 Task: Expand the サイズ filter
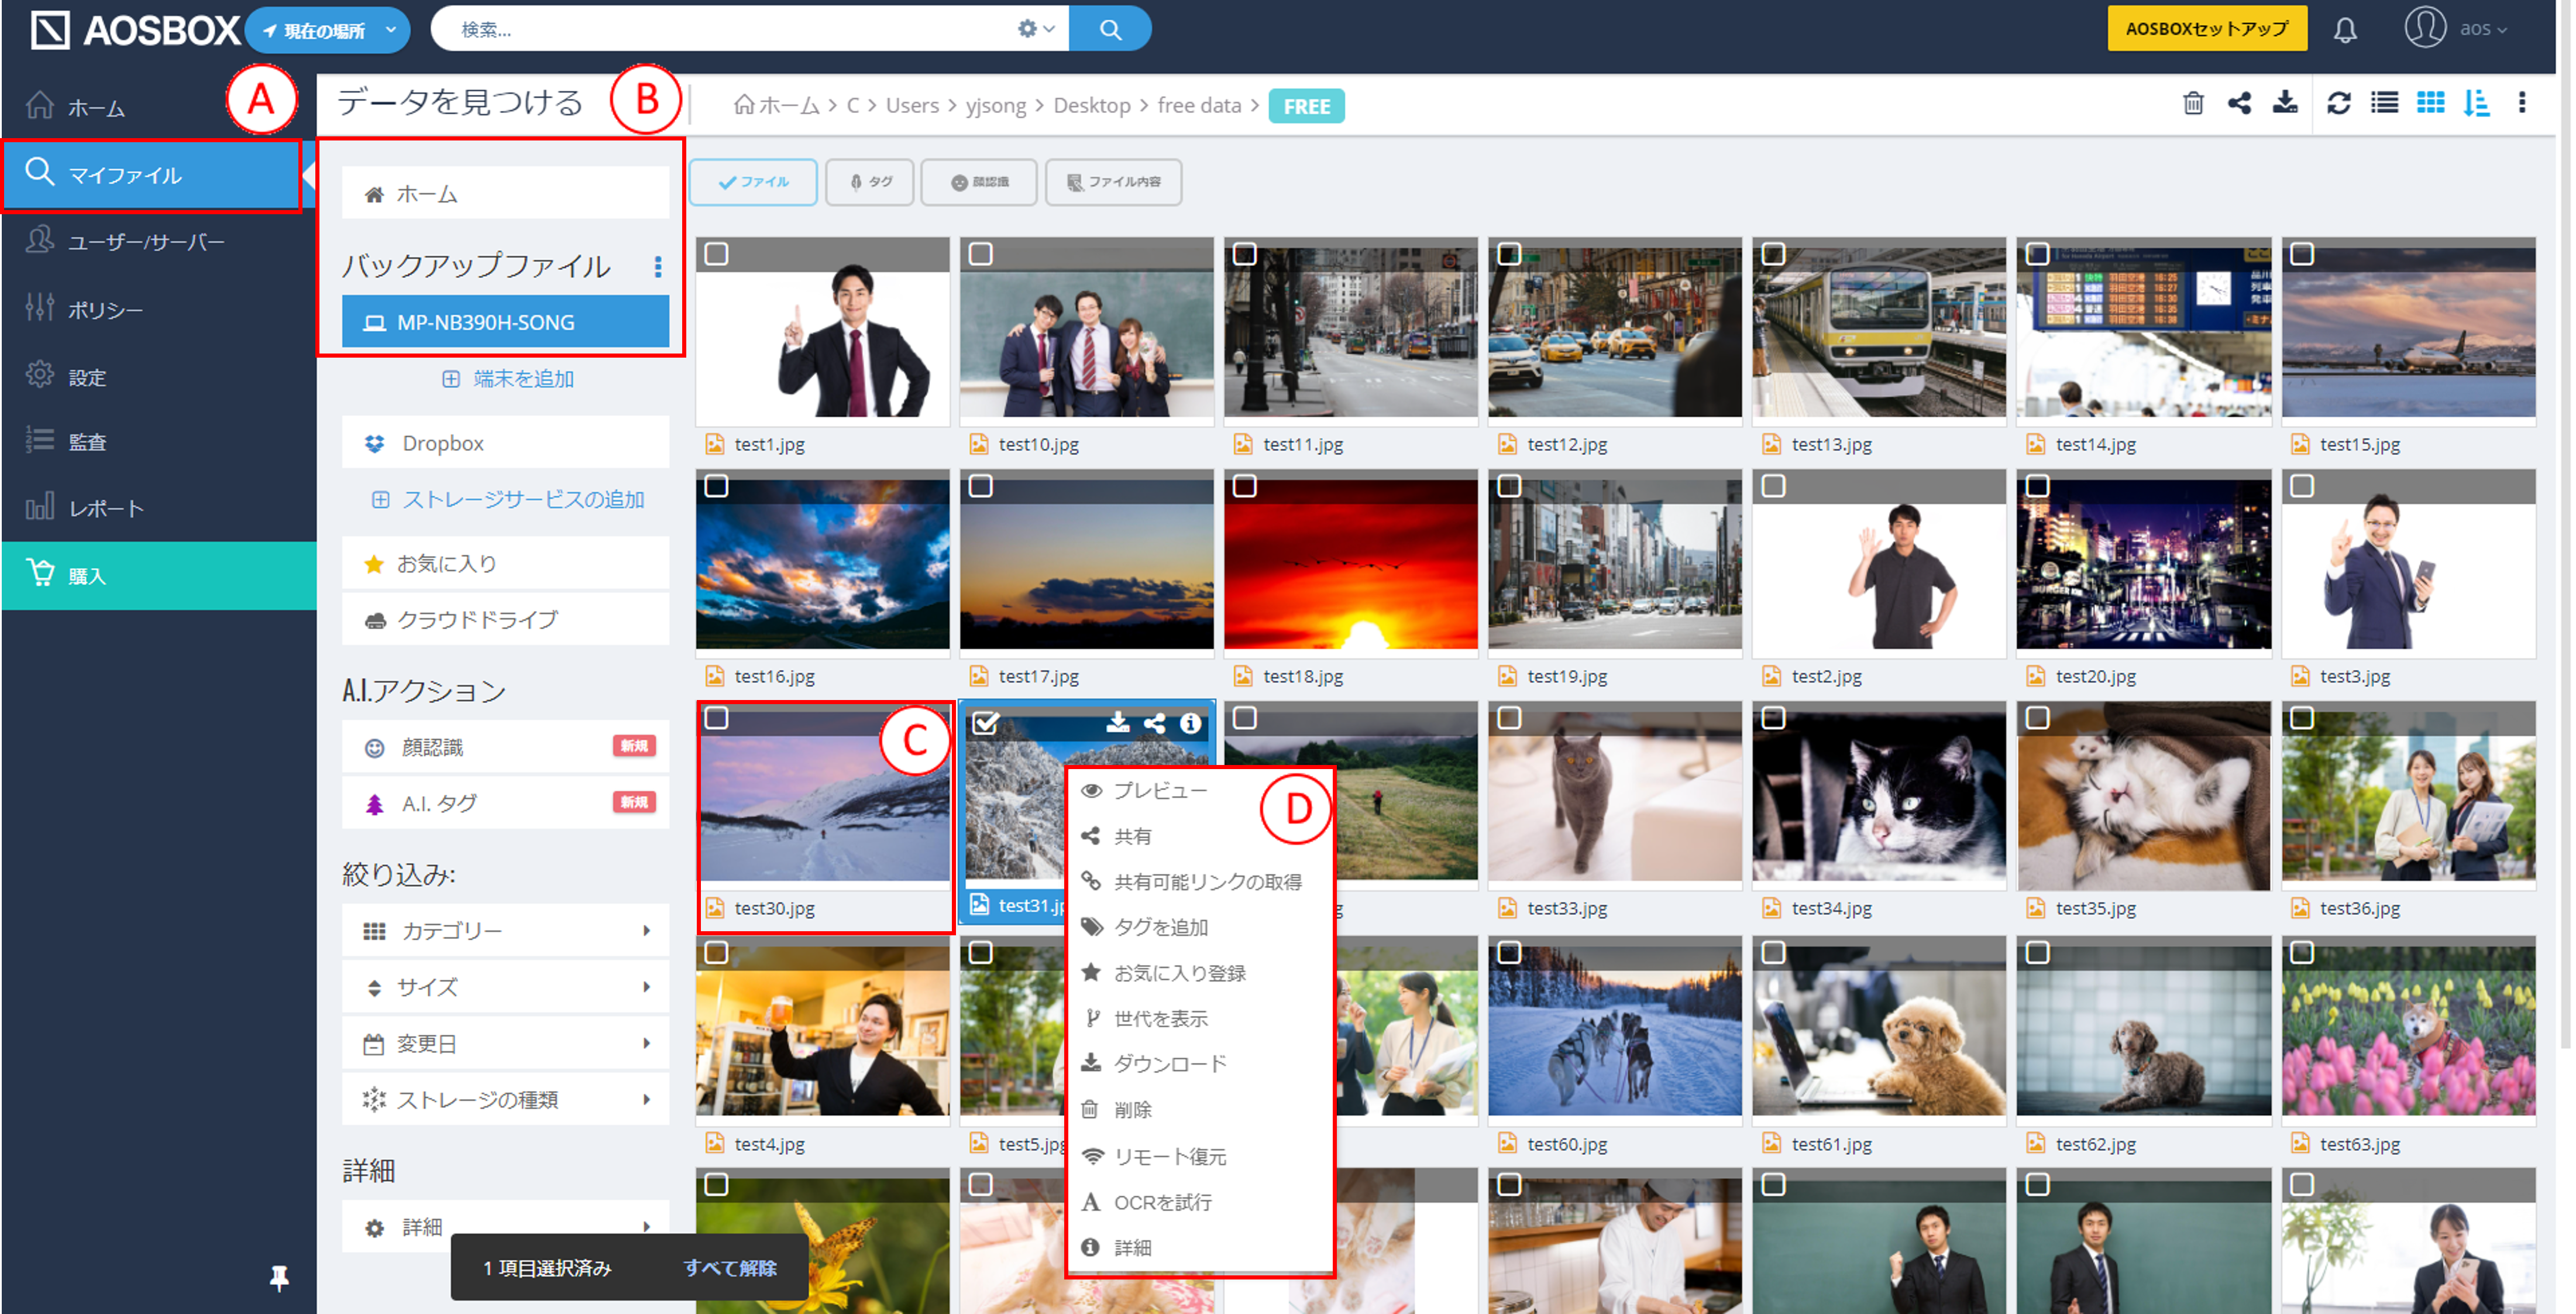505,988
